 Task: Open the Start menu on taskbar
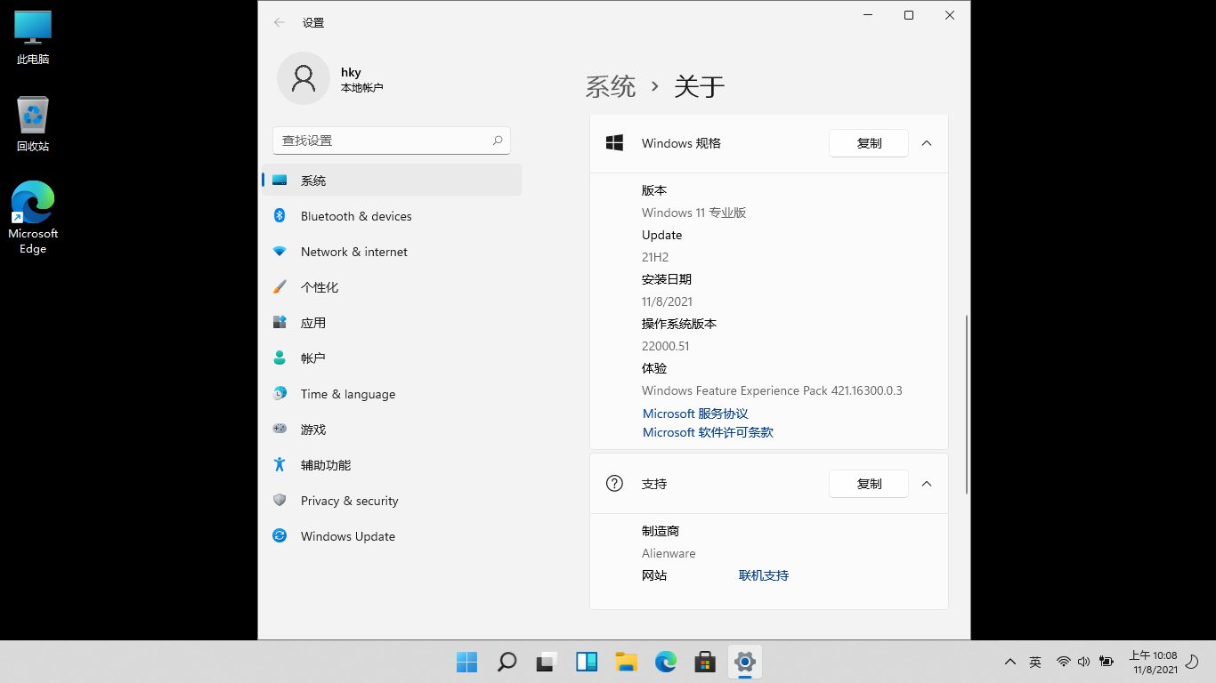(x=466, y=662)
